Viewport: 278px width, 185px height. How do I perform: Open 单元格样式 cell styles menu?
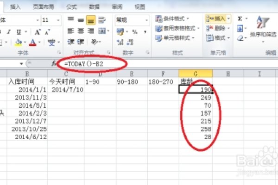click(175, 38)
